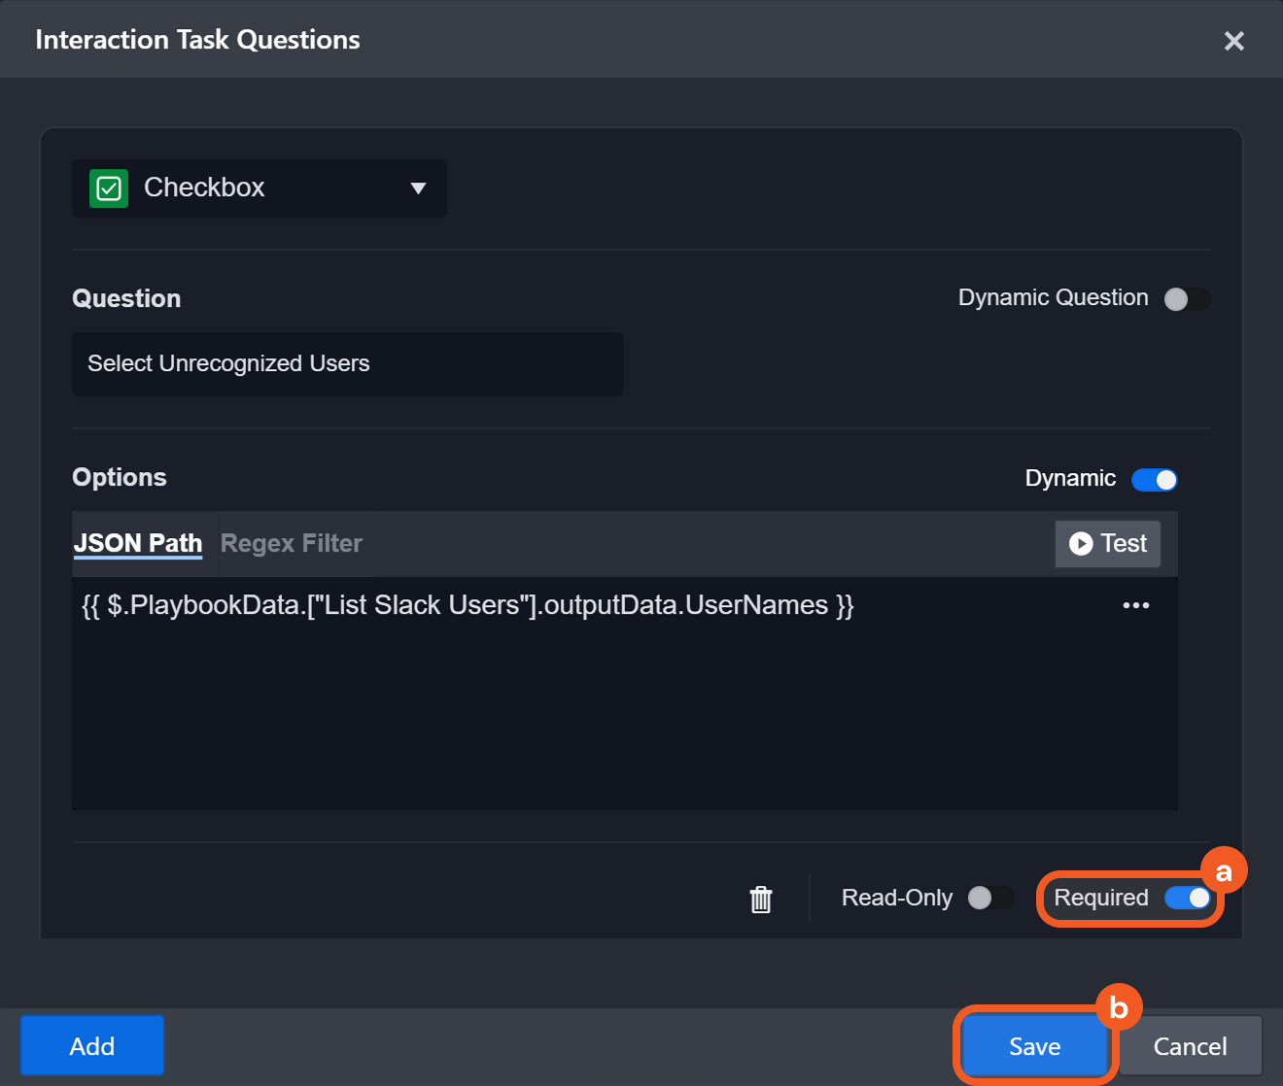Add a new question
This screenshot has width=1283, height=1086.
pyautogui.click(x=92, y=1046)
